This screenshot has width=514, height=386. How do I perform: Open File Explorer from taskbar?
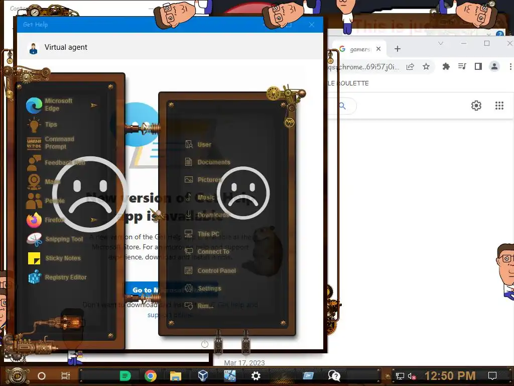(176, 376)
